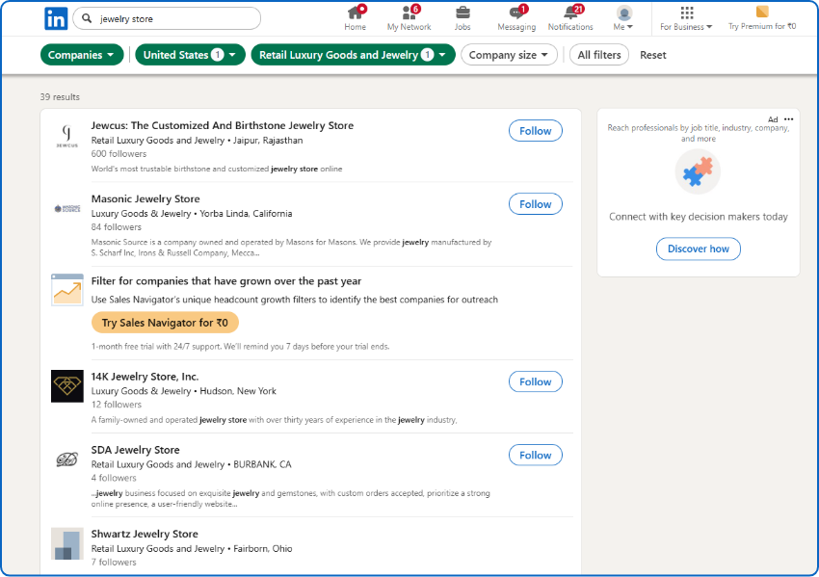819x577 pixels.
Task: Click the 12 followers text
Action: tap(116, 405)
